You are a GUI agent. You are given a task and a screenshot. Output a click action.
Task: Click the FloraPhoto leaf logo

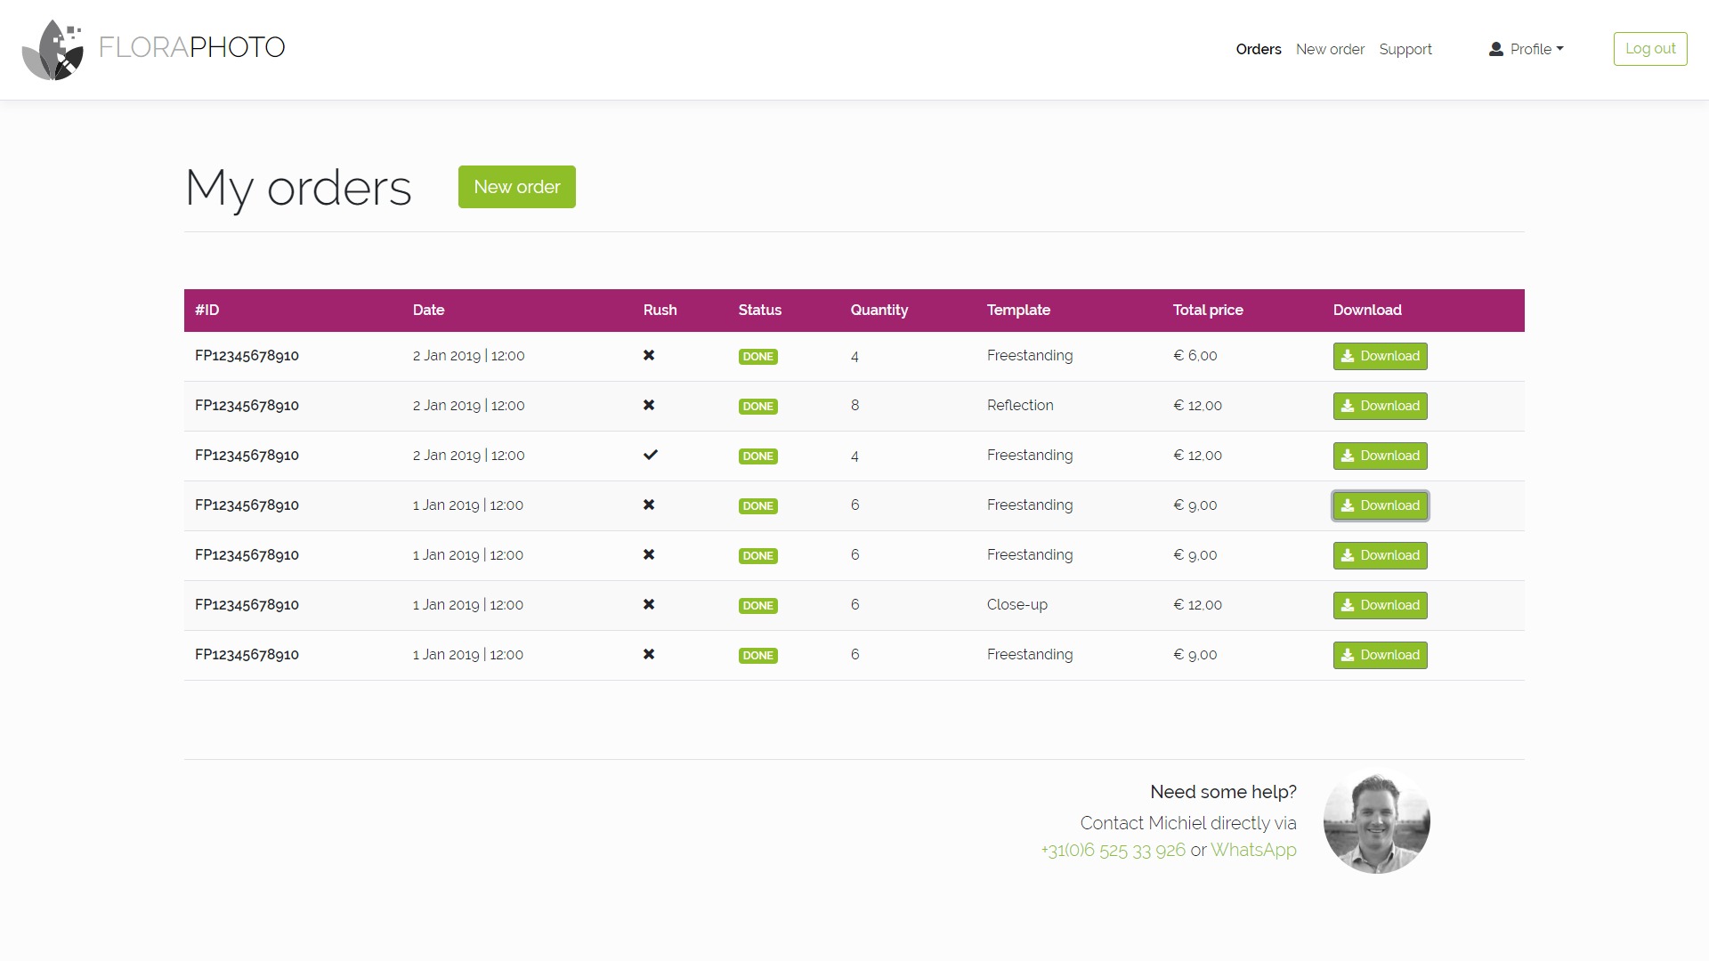click(53, 50)
